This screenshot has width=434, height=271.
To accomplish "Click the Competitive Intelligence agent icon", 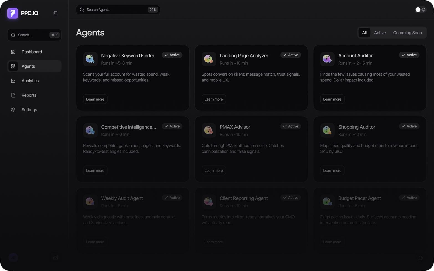I will tap(90, 130).
